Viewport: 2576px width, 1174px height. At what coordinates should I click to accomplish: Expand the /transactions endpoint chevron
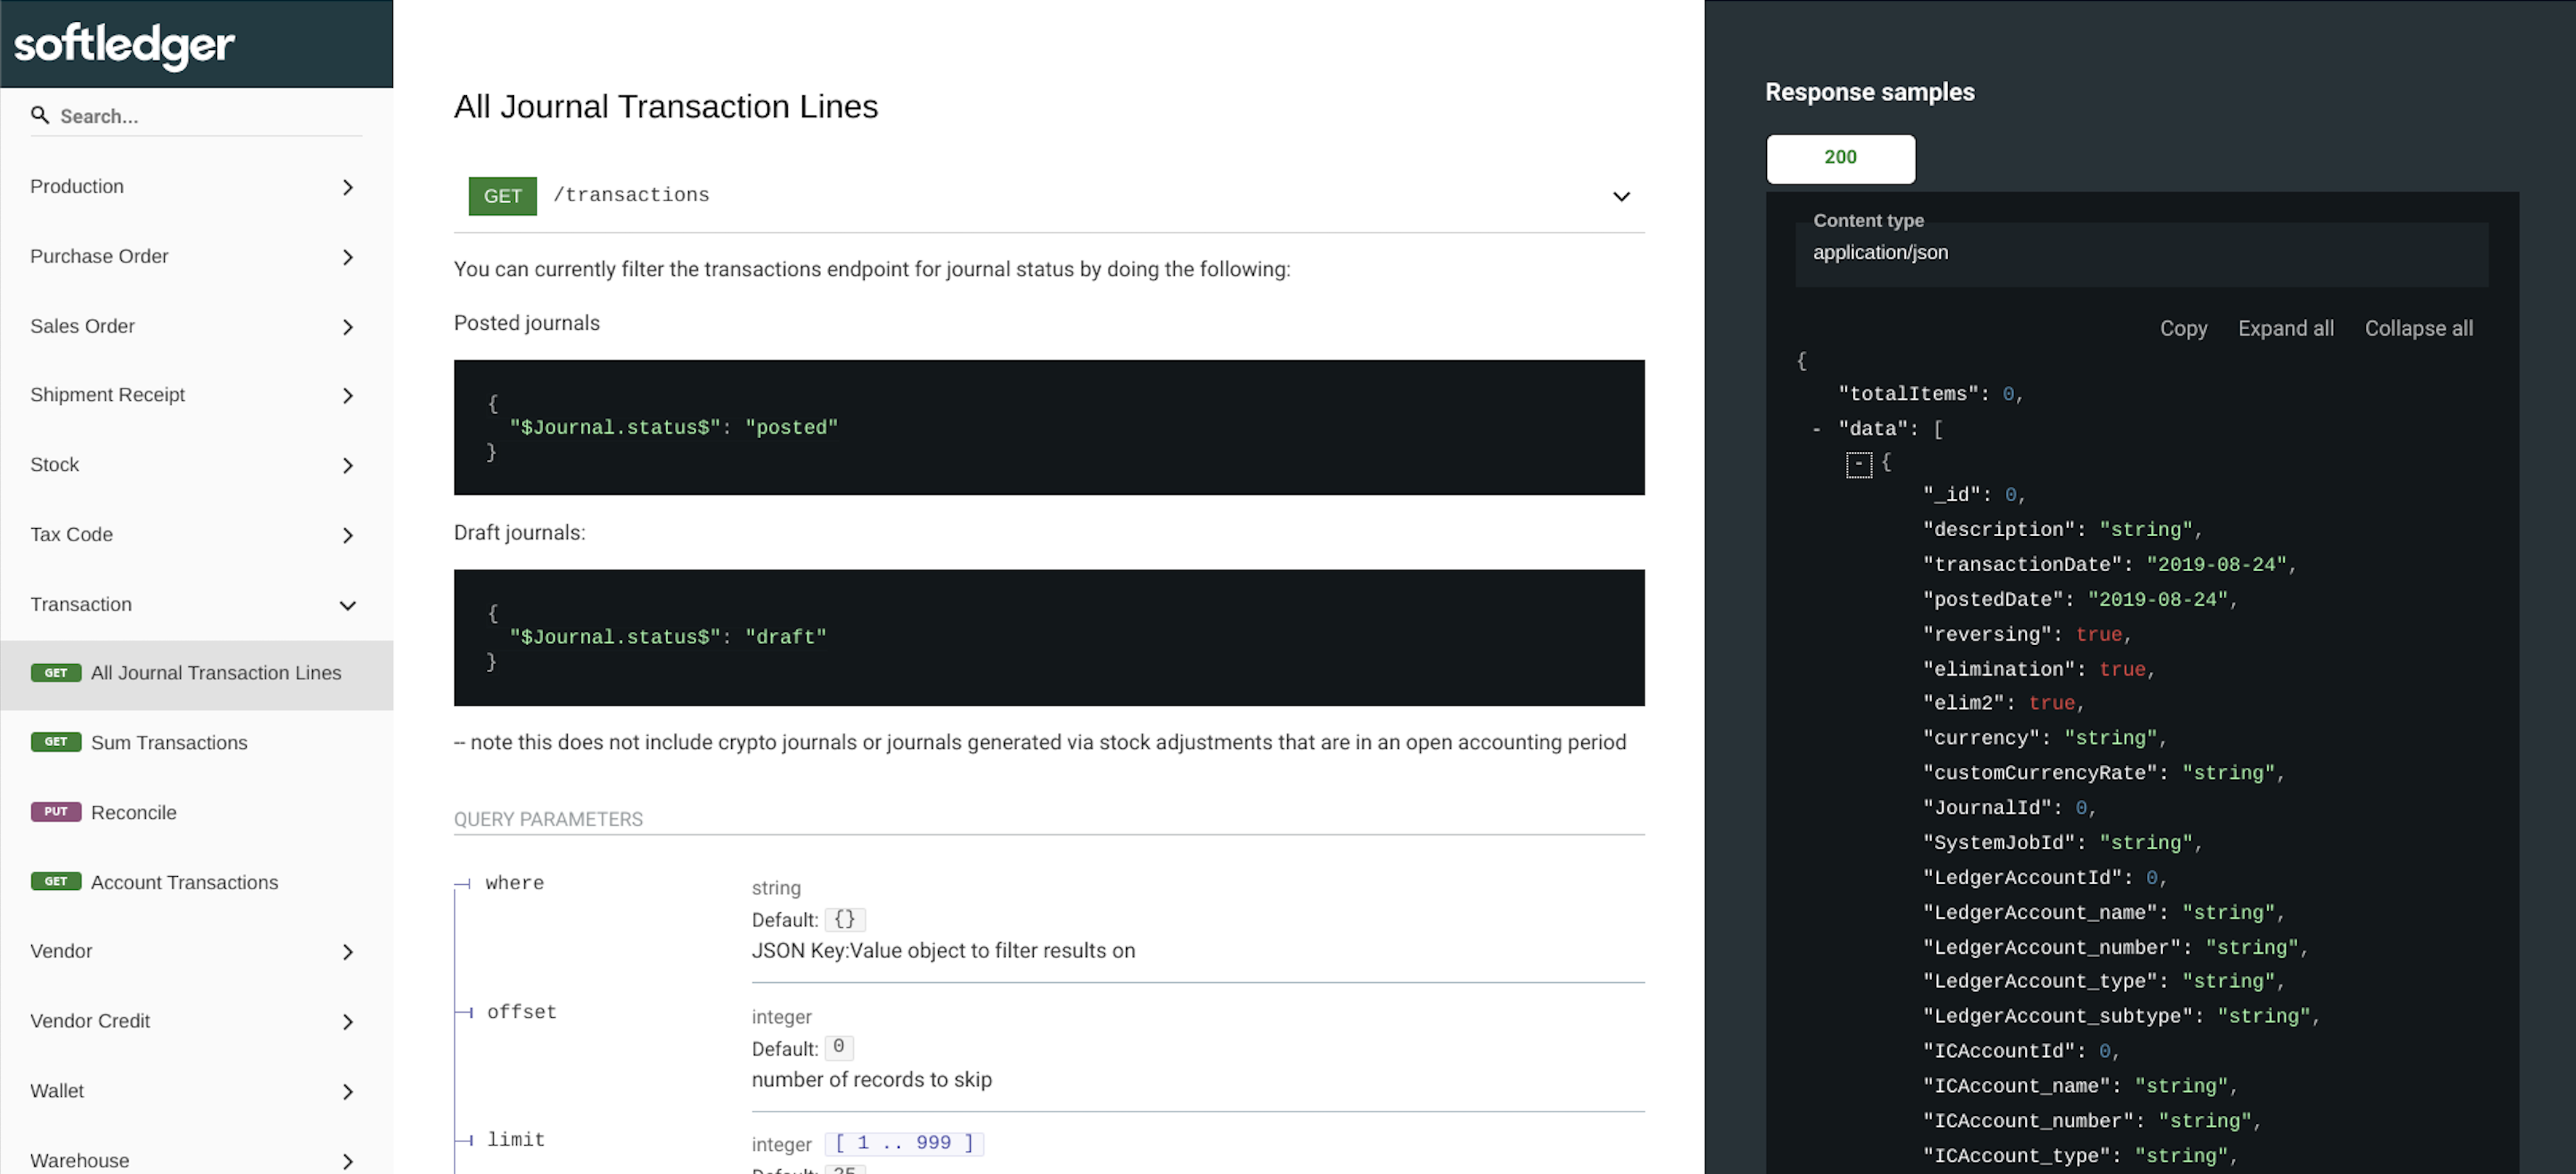coord(1621,196)
